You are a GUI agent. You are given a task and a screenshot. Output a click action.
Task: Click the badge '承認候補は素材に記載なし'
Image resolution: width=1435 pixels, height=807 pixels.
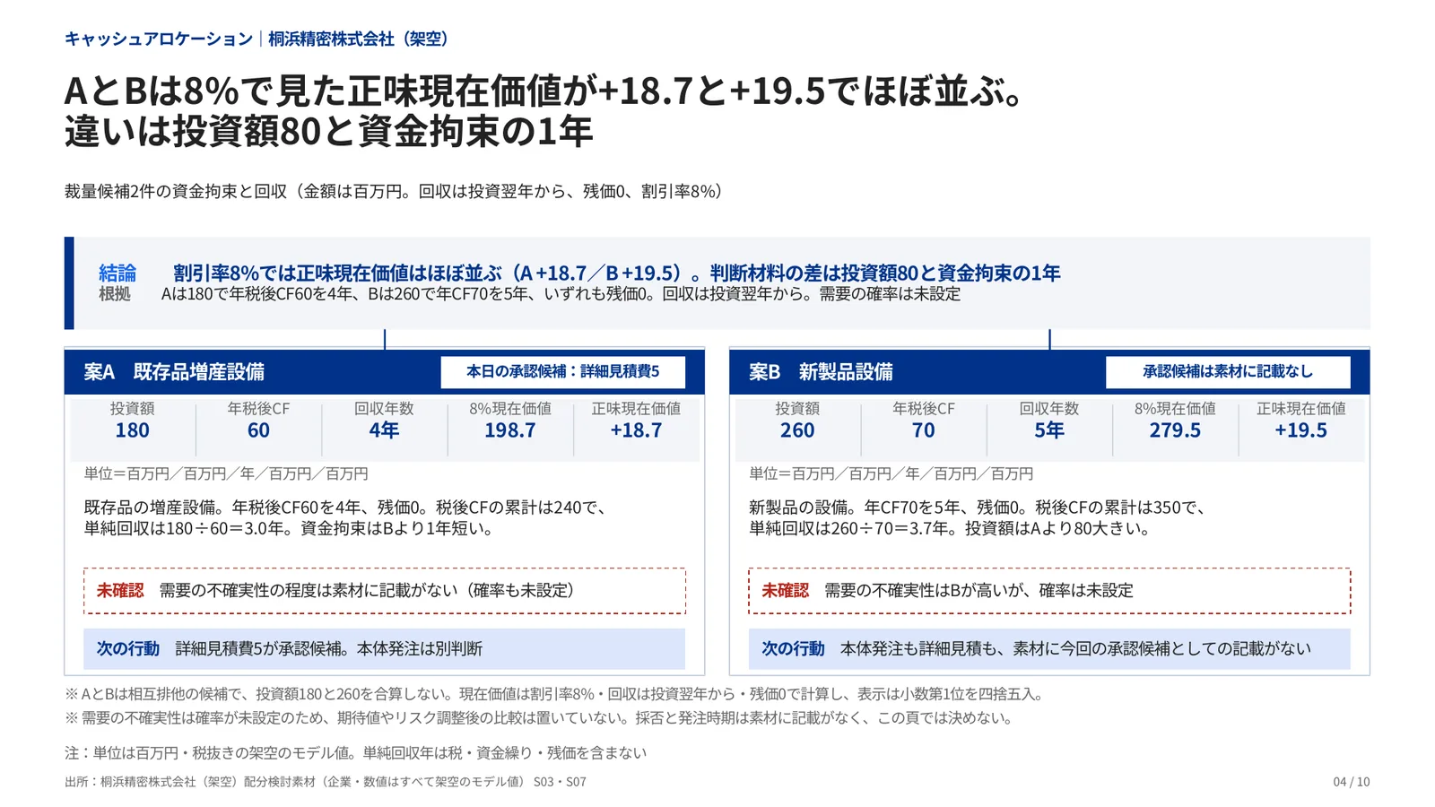pyautogui.click(x=1228, y=371)
